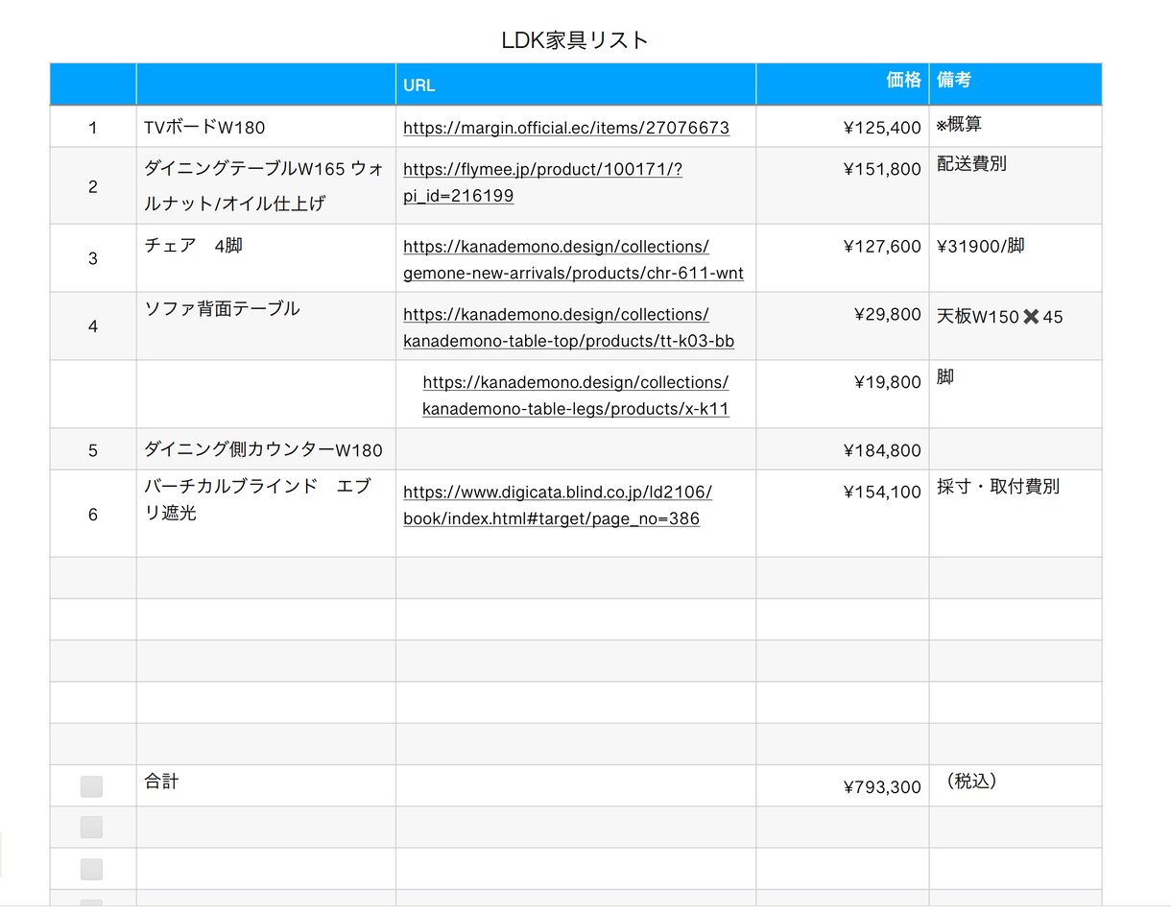Select the （税込） note cell
Image resolution: width=1171 pixels, height=915 pixels.
1016,785
